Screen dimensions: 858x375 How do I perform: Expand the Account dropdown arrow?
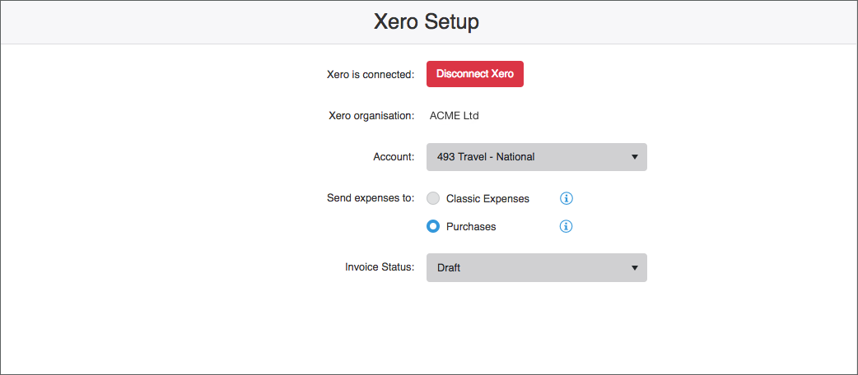(x=635, y=157)
